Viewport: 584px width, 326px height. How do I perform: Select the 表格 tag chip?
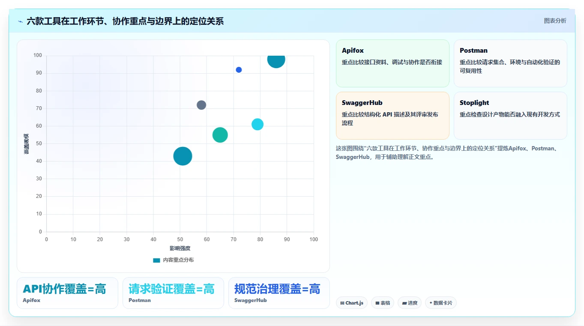click(x=383, y=303)
